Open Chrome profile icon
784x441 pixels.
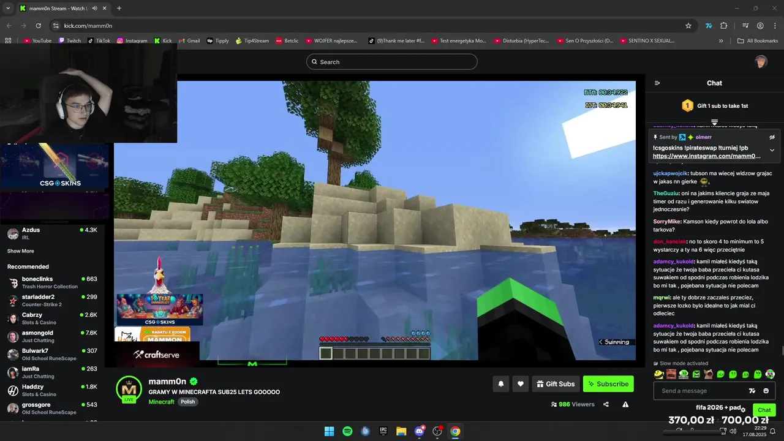click(760, 26)
